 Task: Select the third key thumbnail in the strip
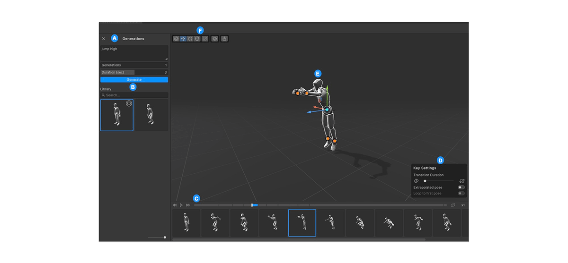[x=244, y=223]
